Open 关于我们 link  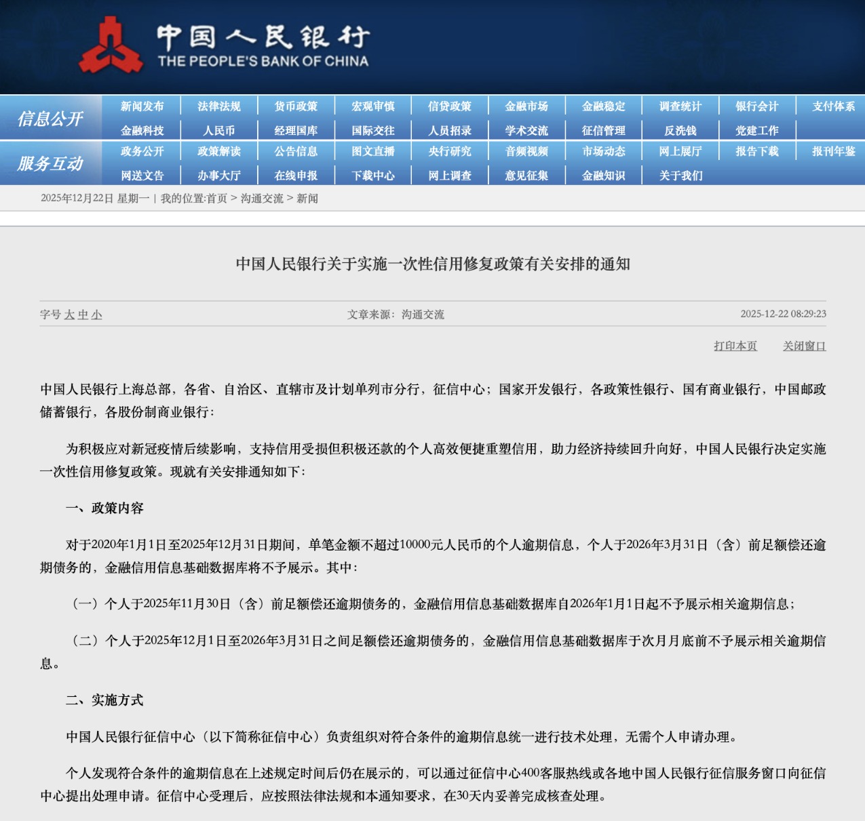[x=680, y=176]
